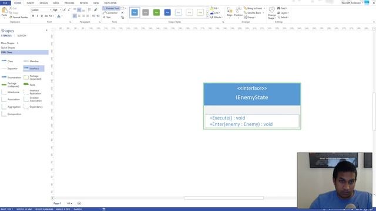Activate the Text tool
The height and width of the screenshot is (211, 376).
(x=107, y=17)
